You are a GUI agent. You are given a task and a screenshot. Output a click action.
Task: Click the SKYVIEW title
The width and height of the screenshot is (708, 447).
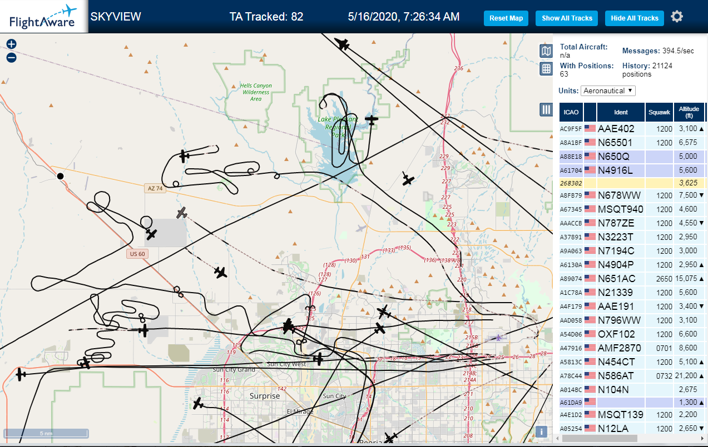116,17
